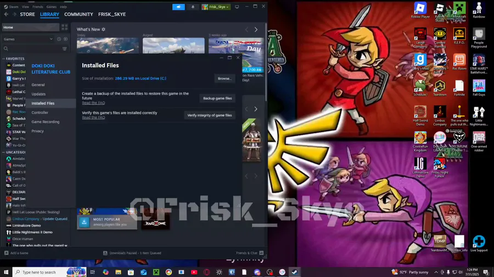494x277 pixels.
Task: Open Fall Guys desktop shortcut
Action: 479,88
